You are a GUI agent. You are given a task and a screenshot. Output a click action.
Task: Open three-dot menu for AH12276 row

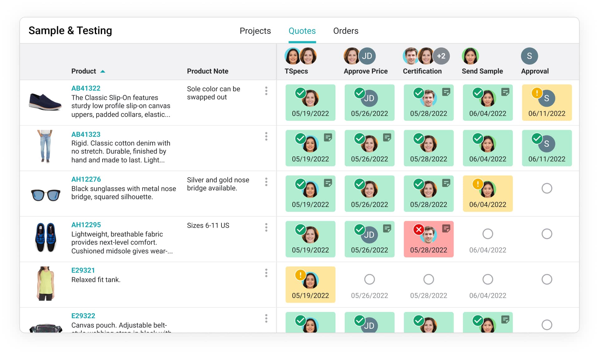pos(266,182)
